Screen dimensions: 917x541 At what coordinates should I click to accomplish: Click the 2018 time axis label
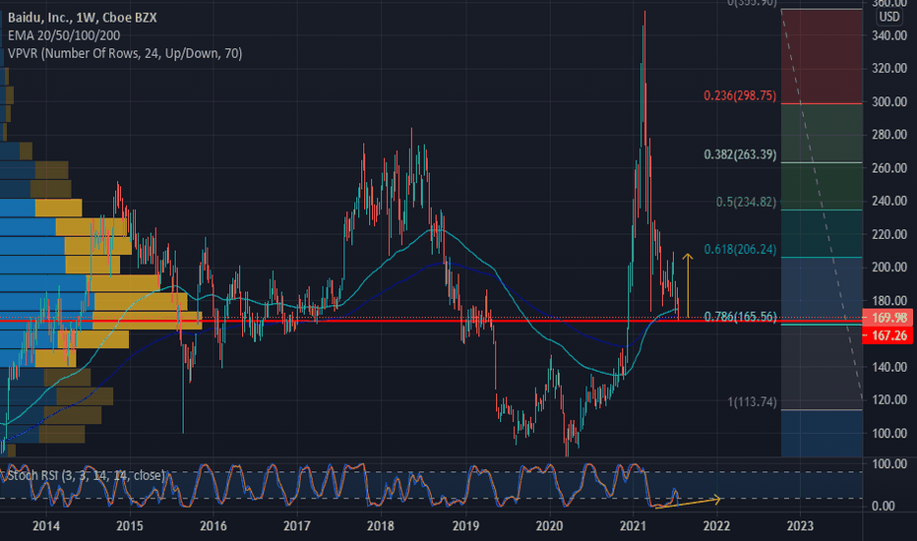[380, 526]
